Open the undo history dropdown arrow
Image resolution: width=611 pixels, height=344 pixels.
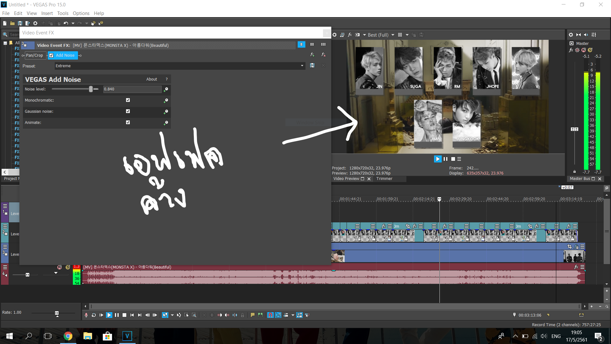[x=73, y=23]
